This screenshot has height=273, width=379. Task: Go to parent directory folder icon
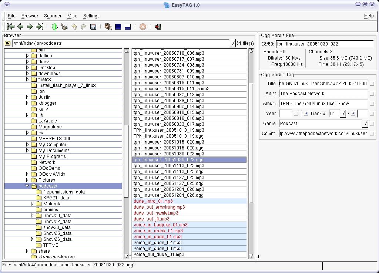coord(7,43)
